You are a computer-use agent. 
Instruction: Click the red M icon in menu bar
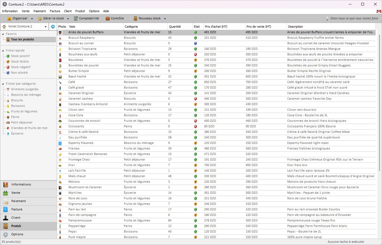(x=379, y=11)
